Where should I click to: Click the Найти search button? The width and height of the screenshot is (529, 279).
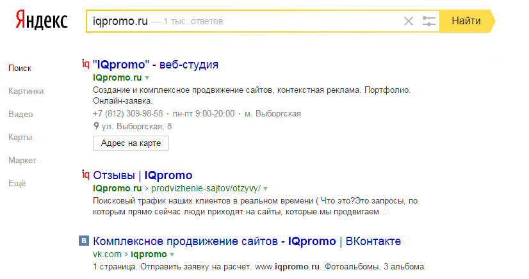(467, 21)
